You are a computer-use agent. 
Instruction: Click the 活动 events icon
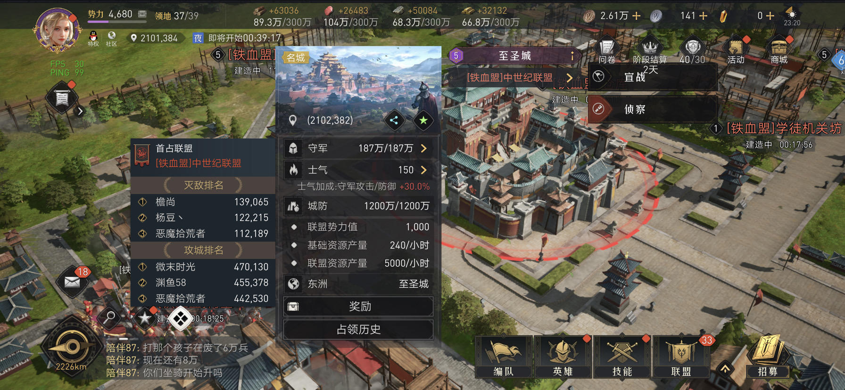(x=736, y=51)
